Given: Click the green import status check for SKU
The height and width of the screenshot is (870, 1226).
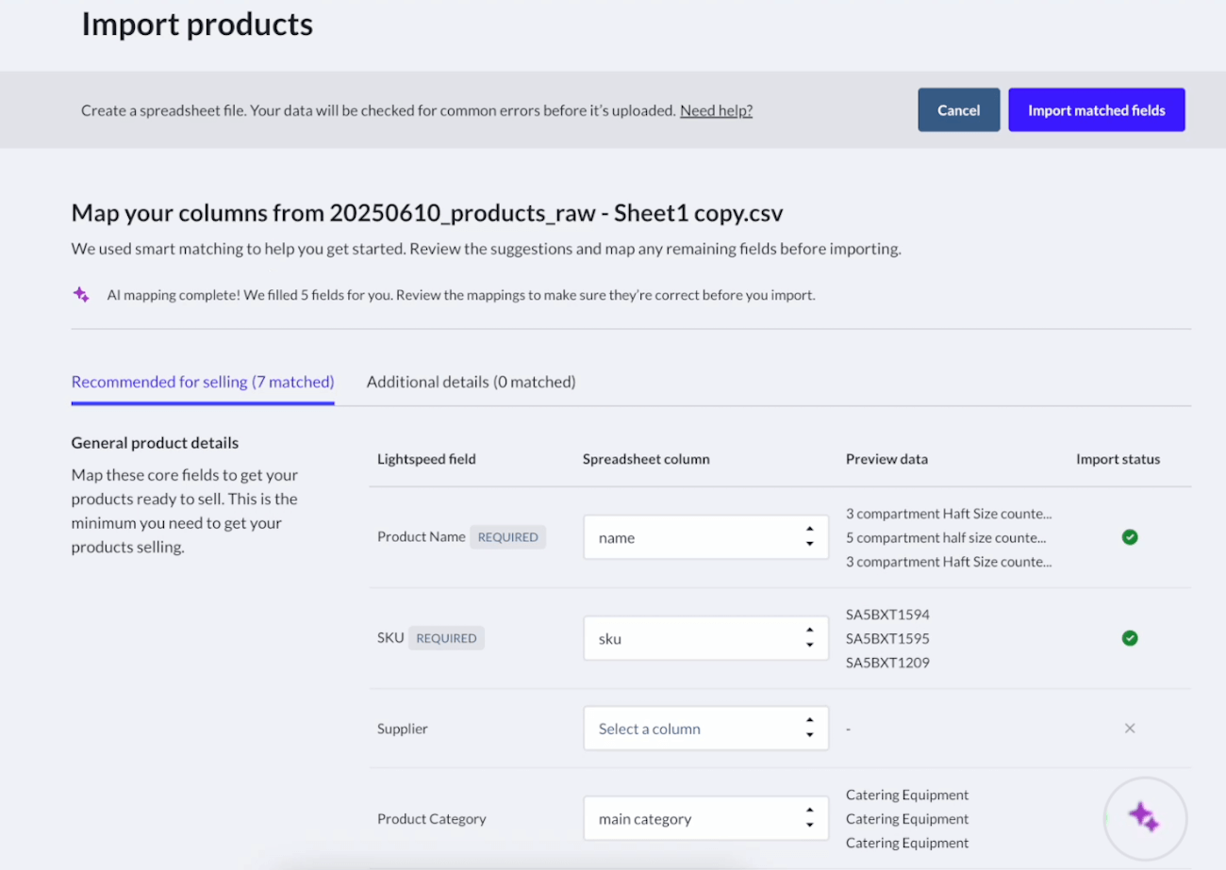Looking at the screenshot, I should (1130, 638).
